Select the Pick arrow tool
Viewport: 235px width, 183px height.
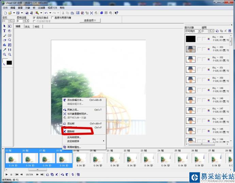click(x=4, y=26)
